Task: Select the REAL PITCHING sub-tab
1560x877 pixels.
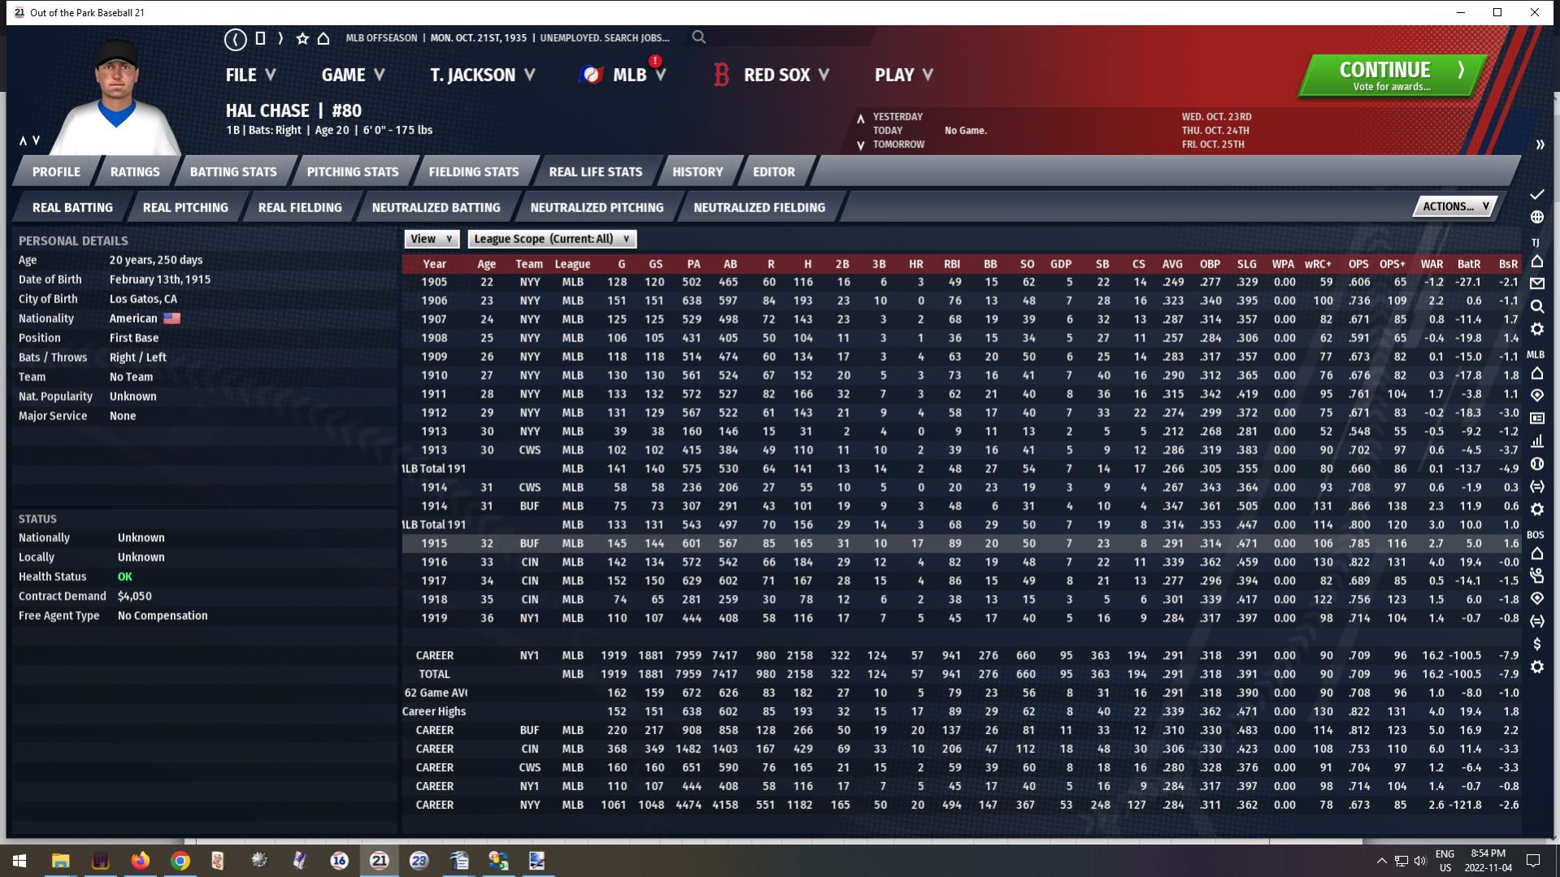Action: pyautogui.click(x=185, y=207)
